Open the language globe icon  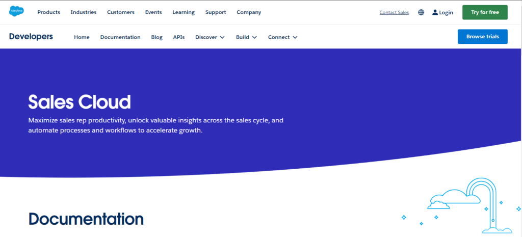point(421,12)
